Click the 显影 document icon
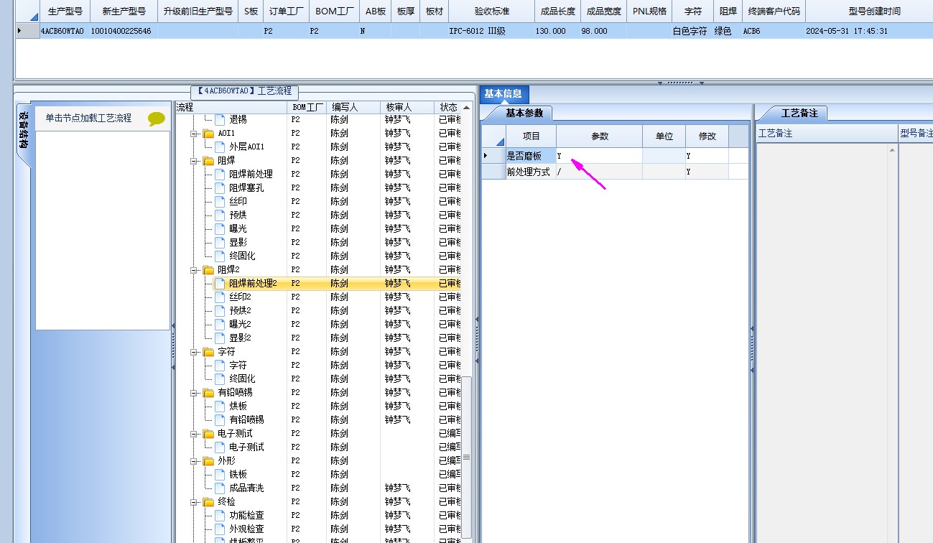The width and height of the screenshot is (933, 543). [220, 243]
